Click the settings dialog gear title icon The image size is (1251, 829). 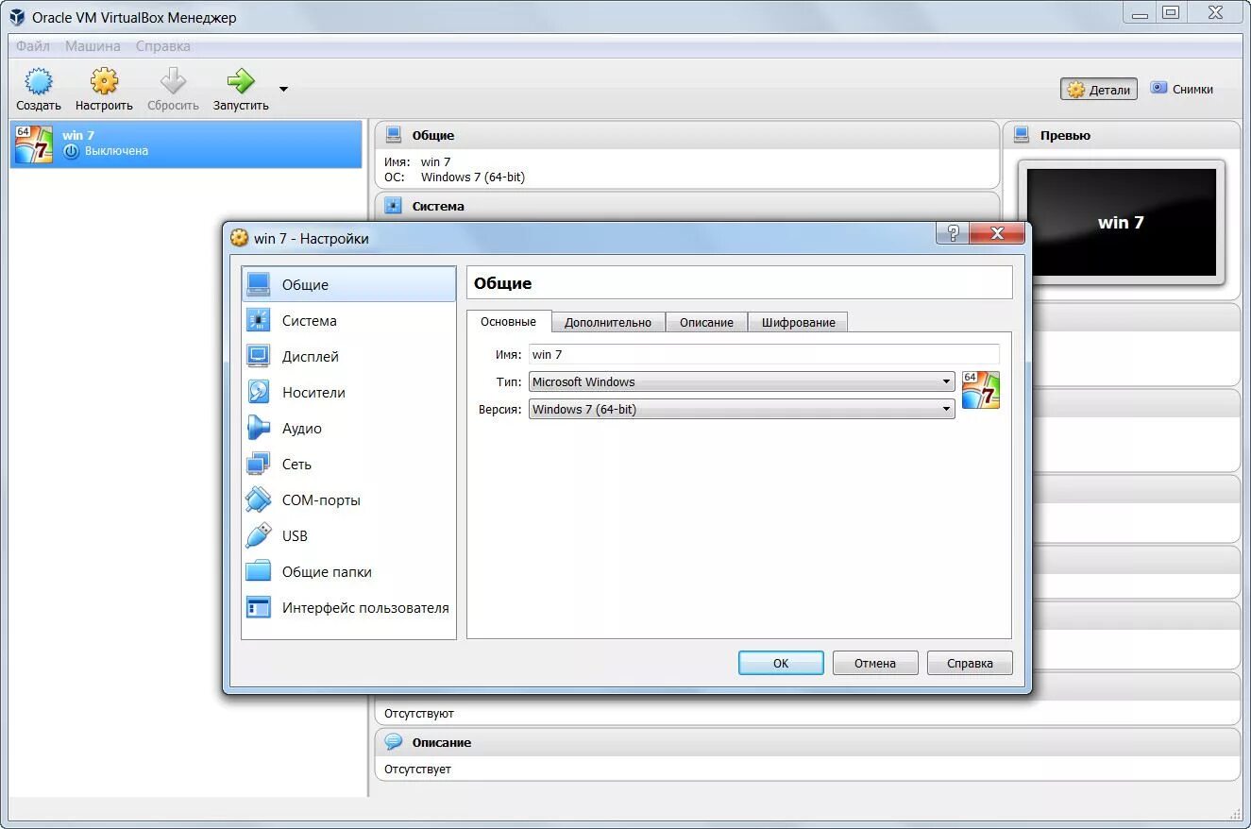coord(240,238)
